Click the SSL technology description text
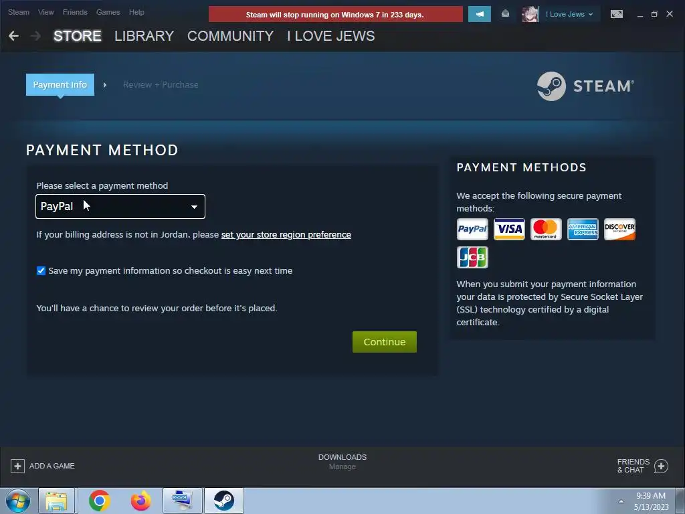 pos(550,303)
